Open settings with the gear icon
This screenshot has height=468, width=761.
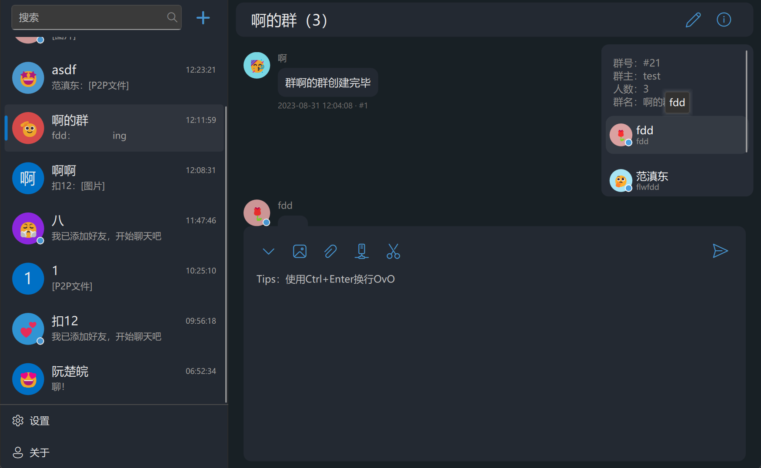click(x=17, y=420)
